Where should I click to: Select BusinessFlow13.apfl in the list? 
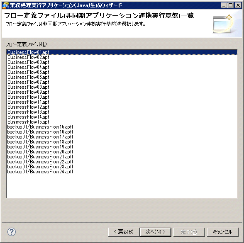tap(122, 112)
